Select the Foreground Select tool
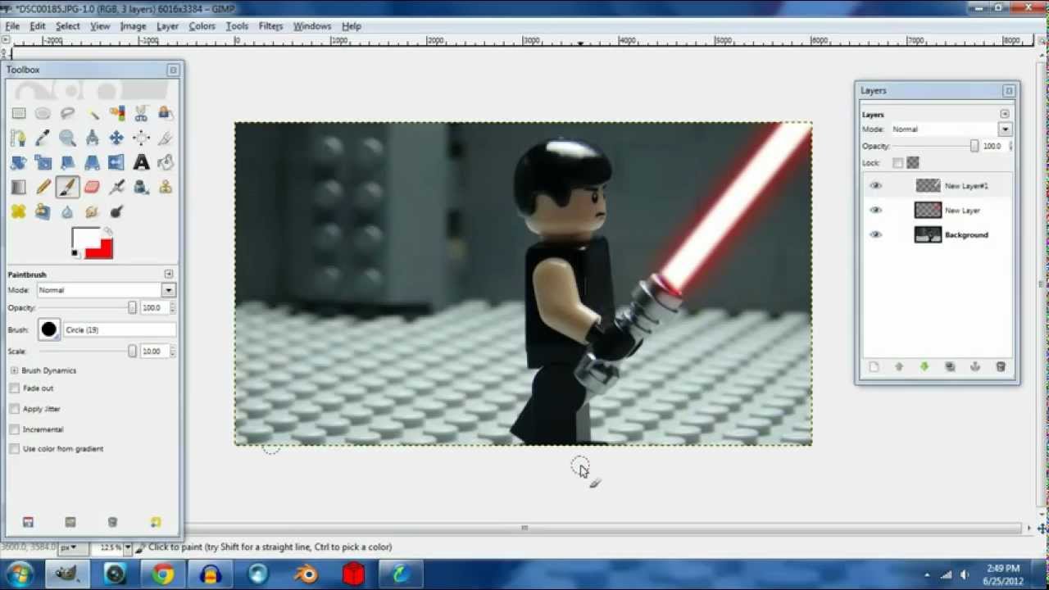The height and width of the screenshot is (590, 1049). [x=166, y=113]
